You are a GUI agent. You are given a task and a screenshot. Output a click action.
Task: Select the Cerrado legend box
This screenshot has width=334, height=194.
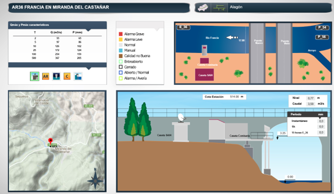coord(121,67)
